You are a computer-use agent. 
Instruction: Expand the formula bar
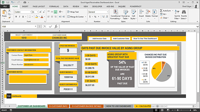[x=197, y=26]
